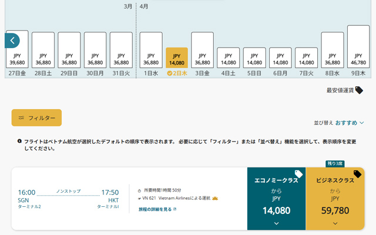Click the Vietnam Airlines lotus logo
Viewport: 376px width, 235px height.
point(214,199)
